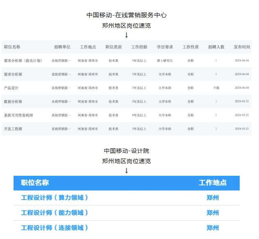The image size is (259, 239).
Task: Click 大学本科 in 开发工程师 row
Action: coord(165,129)
